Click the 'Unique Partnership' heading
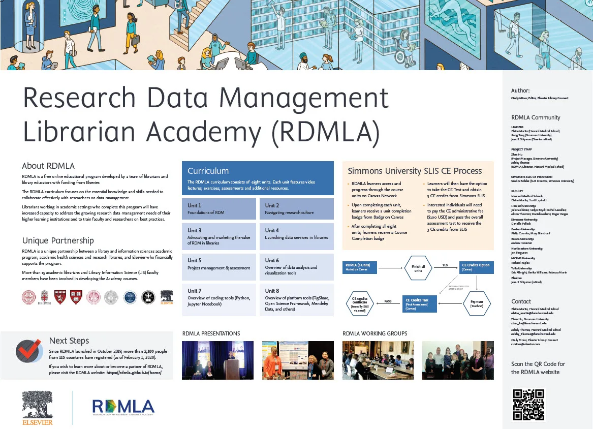 tap(58, 240)
